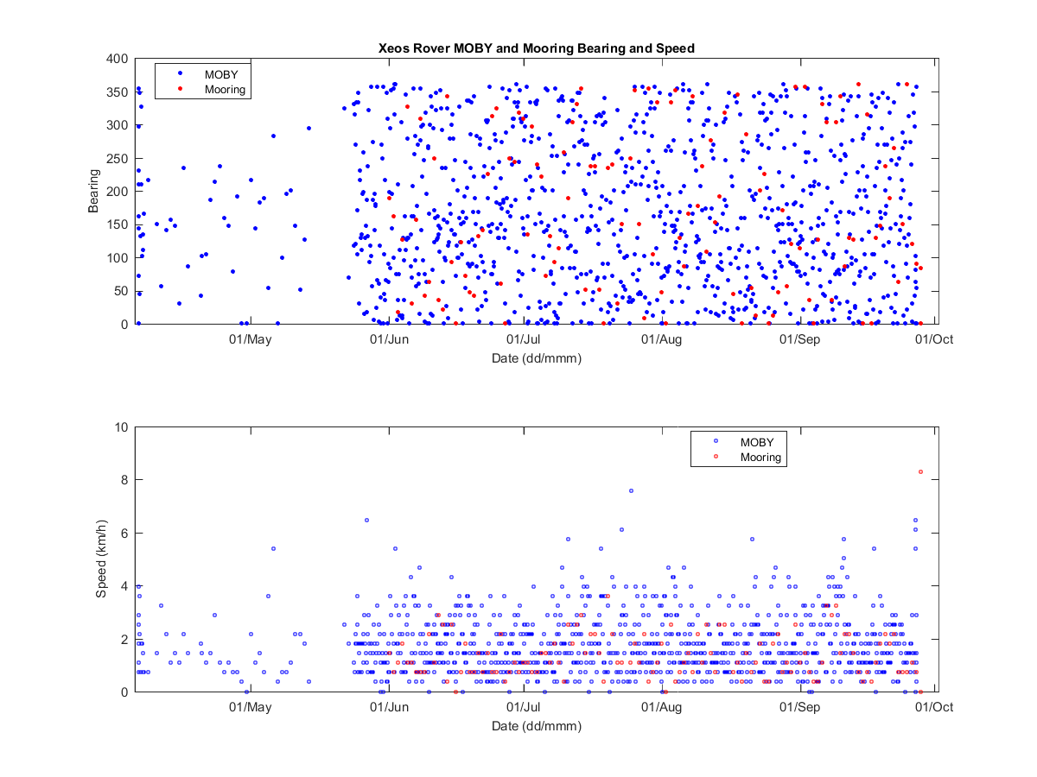
Task: Click the '400' tick on the bearing axis
Action: pos(119,59)
